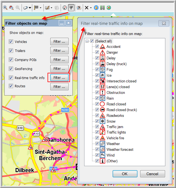Uncheck the Roadworks checkbox

pos(97,115)
